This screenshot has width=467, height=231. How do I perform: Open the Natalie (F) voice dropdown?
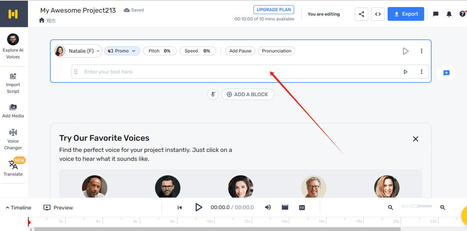(78, 51)
